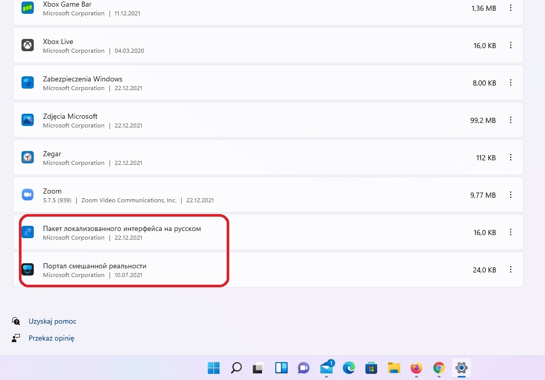
Task: Click the Zabezpieczenia Windows shield icon
Action: point(28,83)
